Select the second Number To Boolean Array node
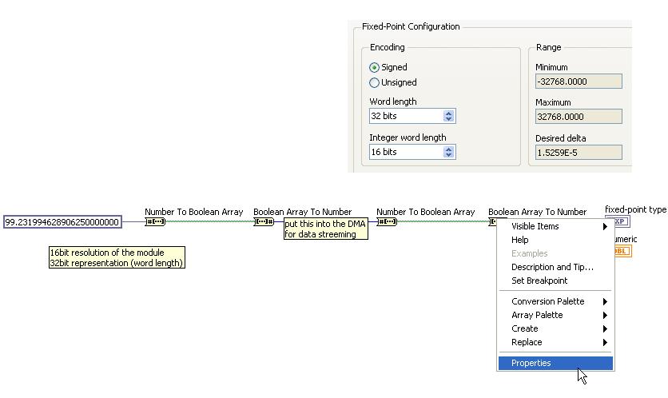The image size is (668, 398). click(387, 221)
